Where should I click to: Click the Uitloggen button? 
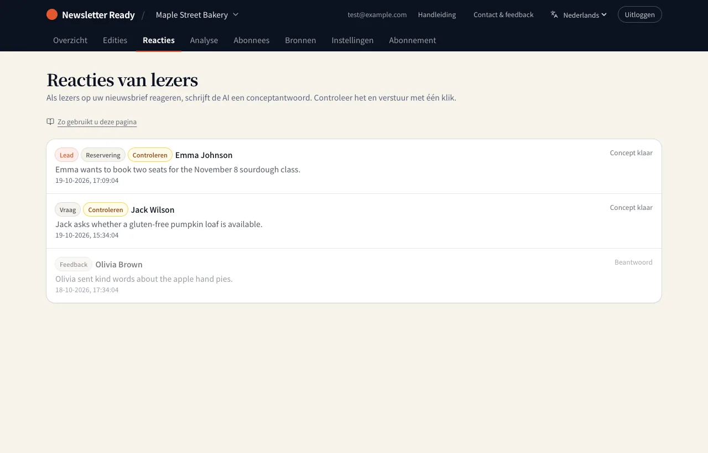coord(640,14)
